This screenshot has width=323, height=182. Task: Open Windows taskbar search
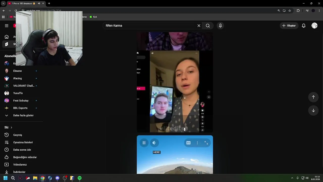pyautogui.click(x=13, y=178)
